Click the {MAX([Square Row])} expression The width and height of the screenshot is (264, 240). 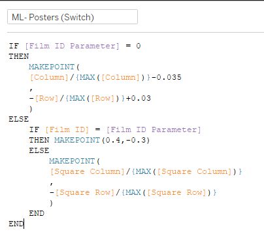(x=169, y=192)
